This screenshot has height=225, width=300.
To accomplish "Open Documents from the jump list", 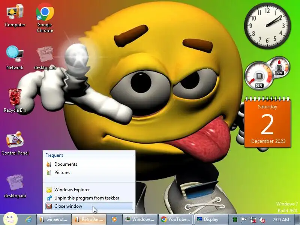I will tap(89, 164).
